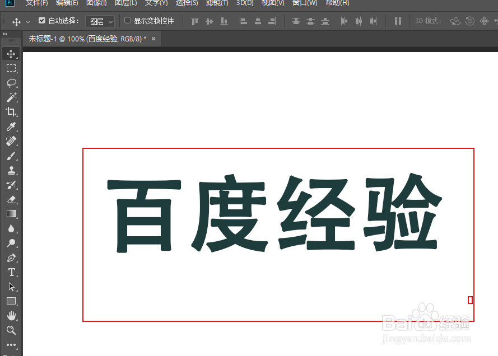Open the Move tool preset picker arrow
The width and height of the screenshot is (498, 356).
[28, 22]
